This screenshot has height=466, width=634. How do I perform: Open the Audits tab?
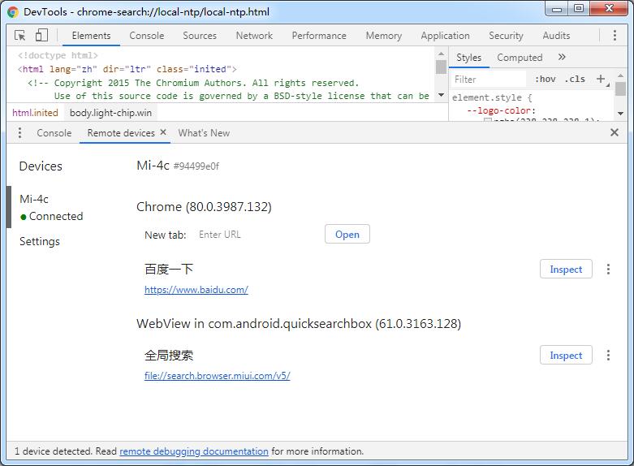(556, 36)
